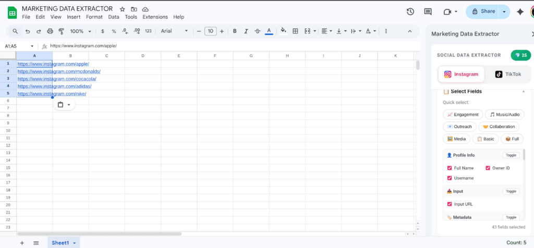Click the paint format icon
Screen dimensions: 534x248
point(62,31)
